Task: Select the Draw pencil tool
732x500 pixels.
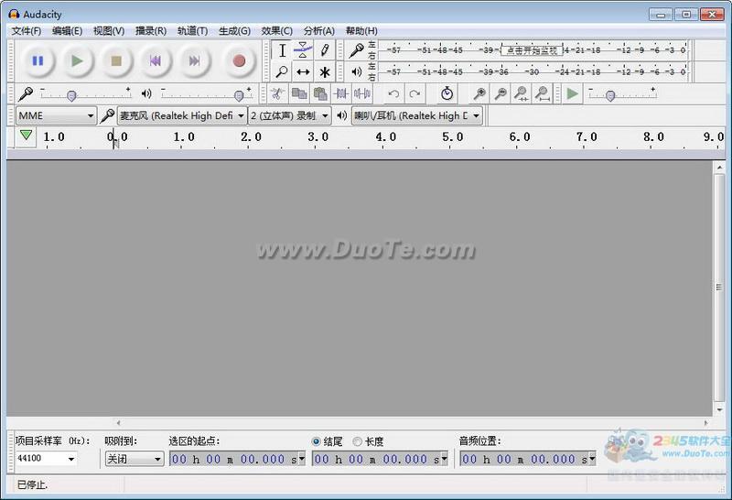Action: (325, 50)
